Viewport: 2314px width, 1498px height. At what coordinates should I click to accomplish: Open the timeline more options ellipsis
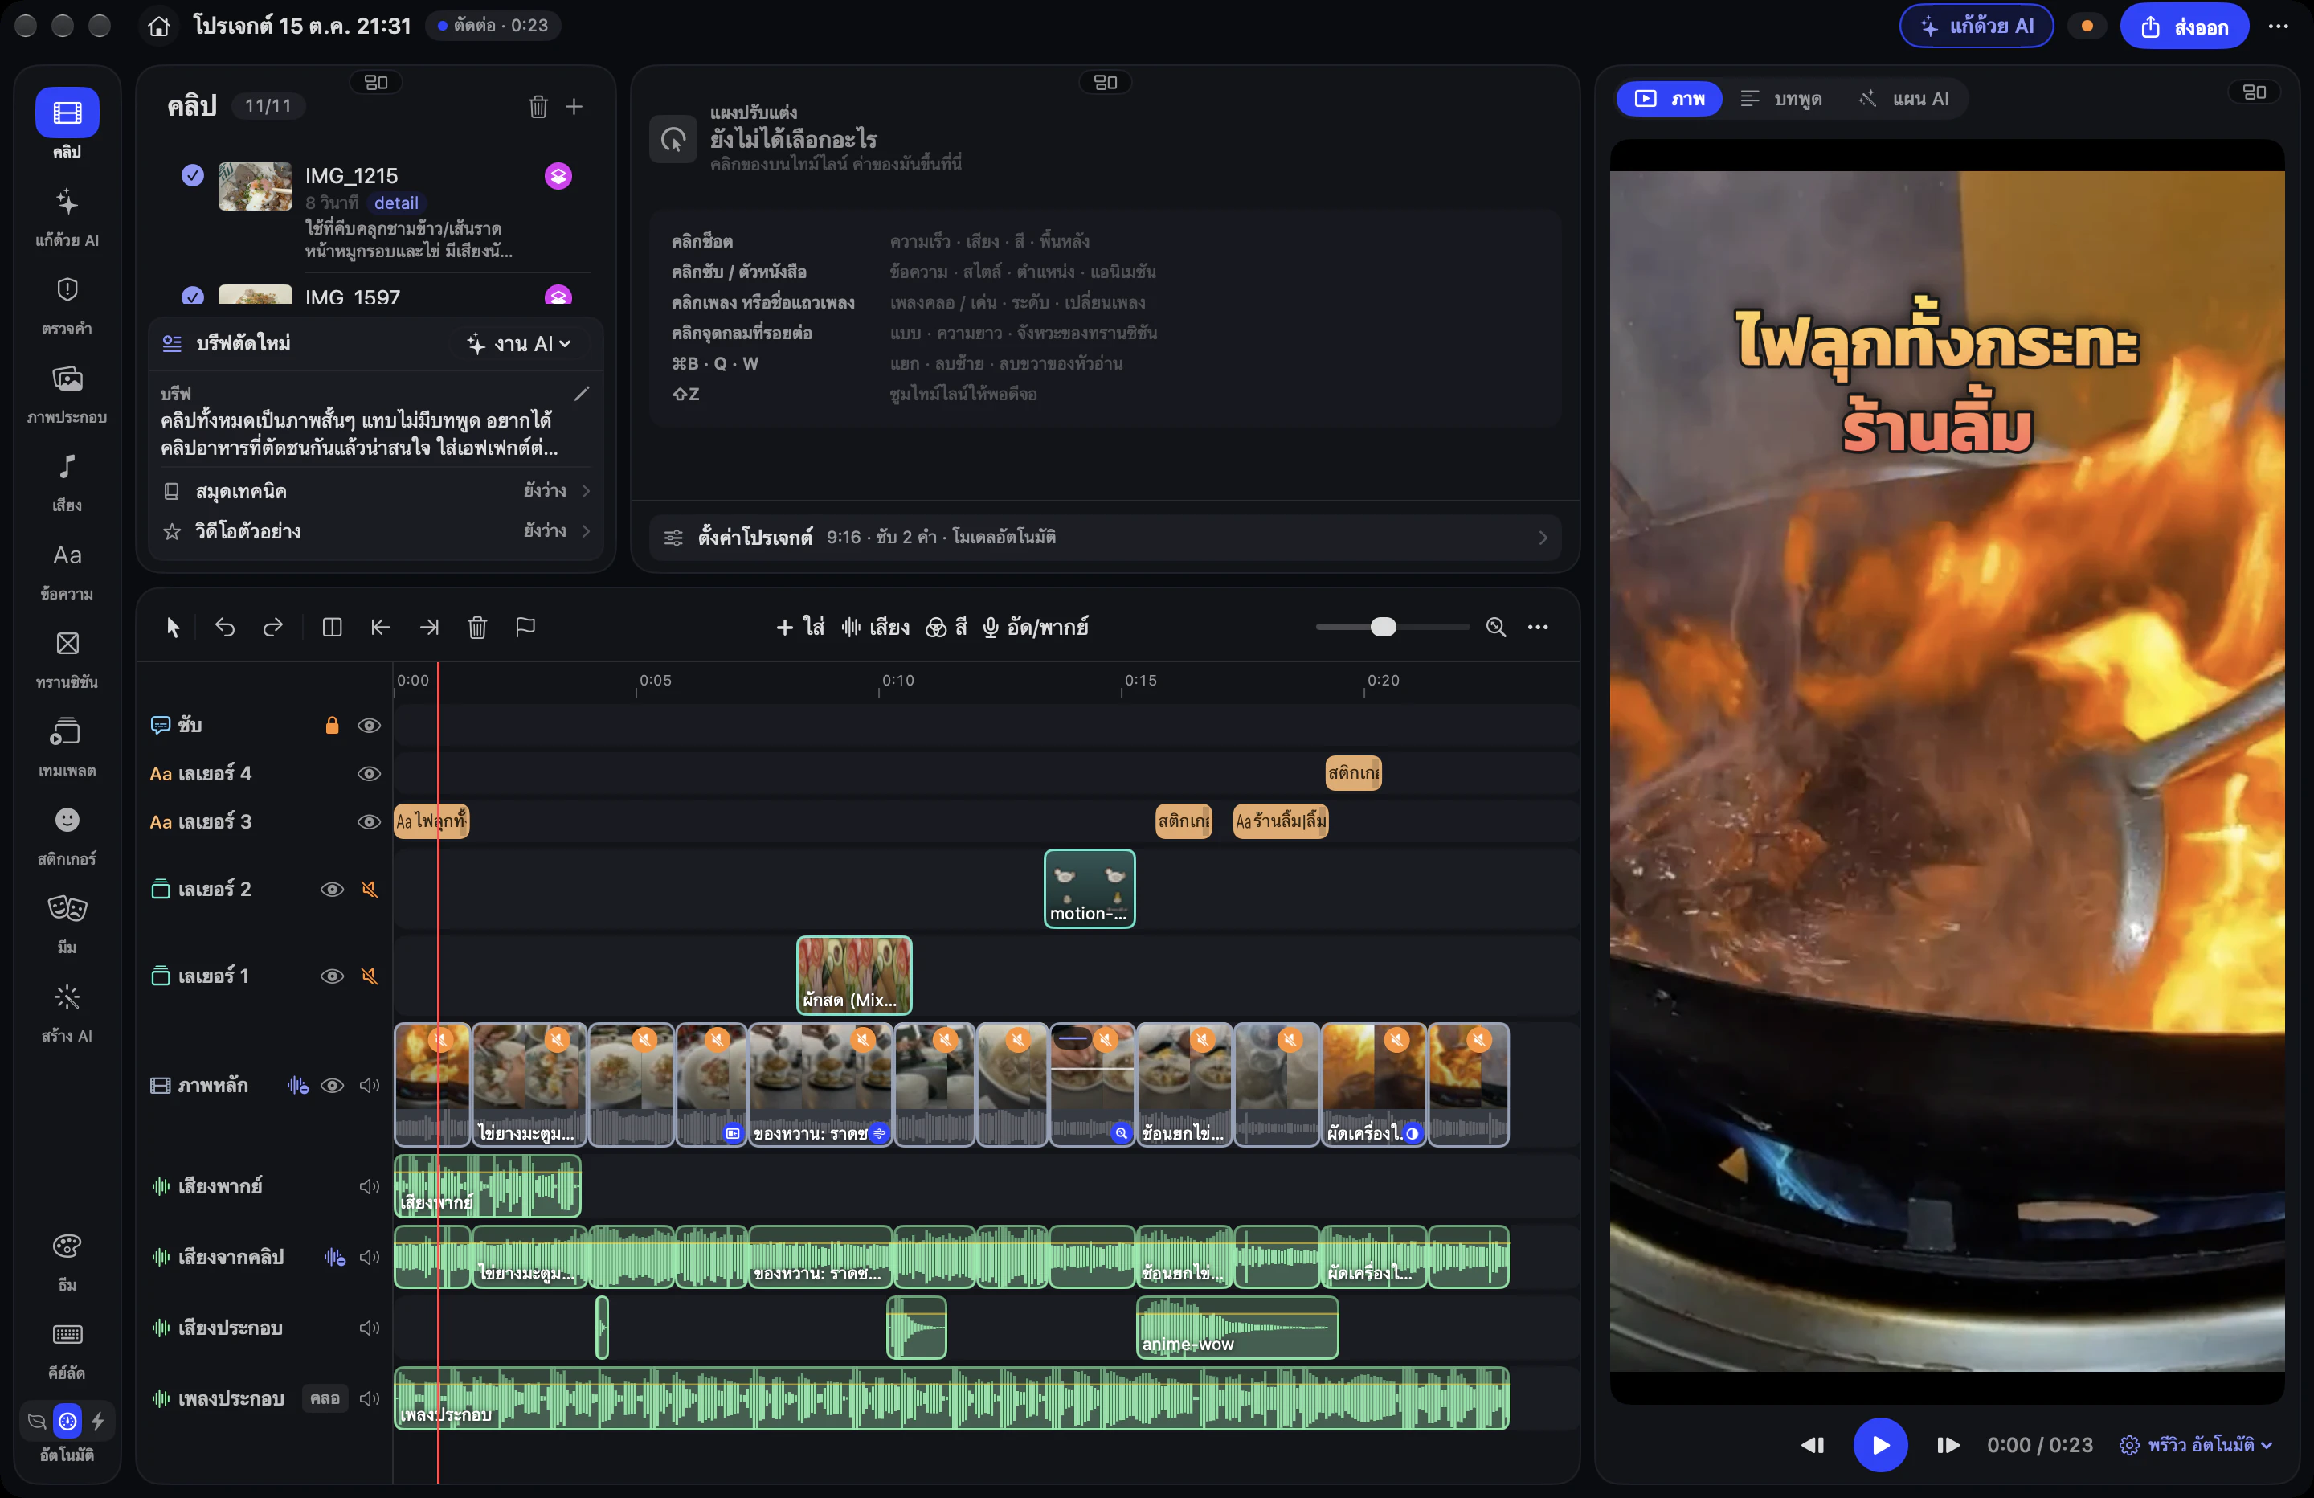(1537, 628)
